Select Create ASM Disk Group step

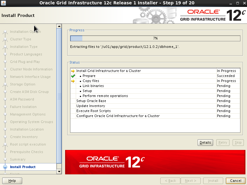pos(29,92)
